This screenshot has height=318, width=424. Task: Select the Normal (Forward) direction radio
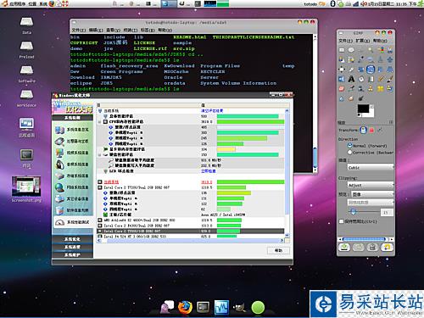click(x=350, y=146)
